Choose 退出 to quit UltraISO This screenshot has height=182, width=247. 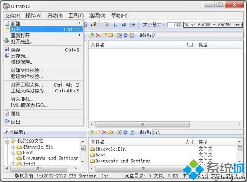[x=43, y=122]
